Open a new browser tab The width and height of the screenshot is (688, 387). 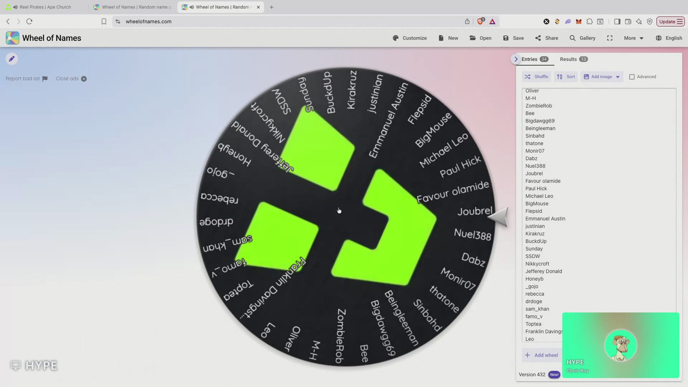(272, 7)
